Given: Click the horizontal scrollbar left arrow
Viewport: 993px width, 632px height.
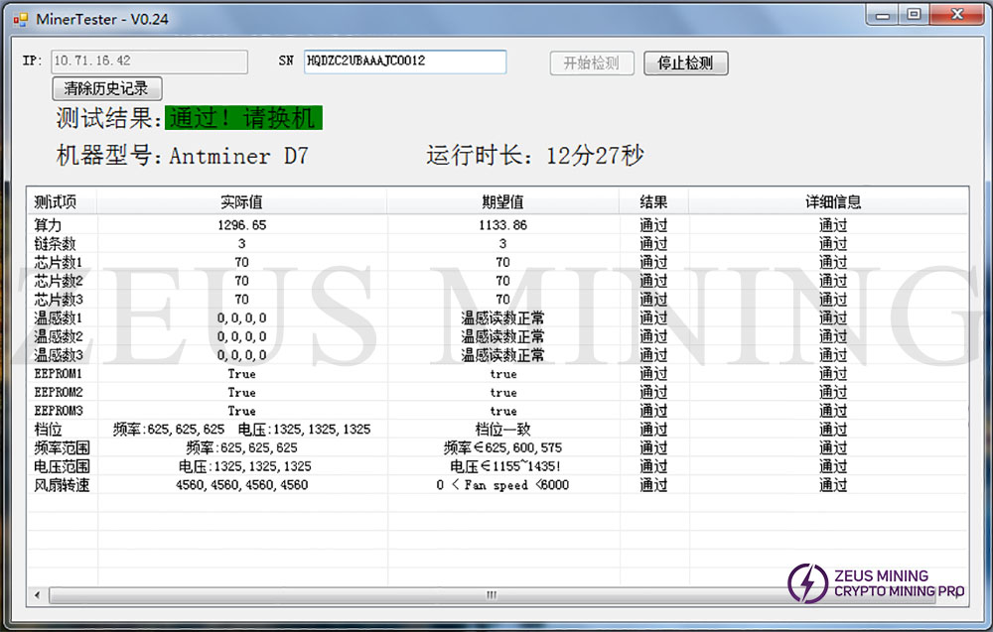Looking at the screenshot, I should (38, 595).
